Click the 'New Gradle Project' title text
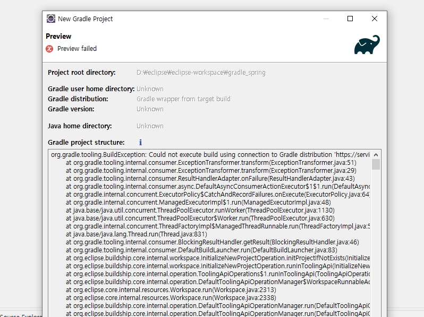 click(x=86, y=19)
